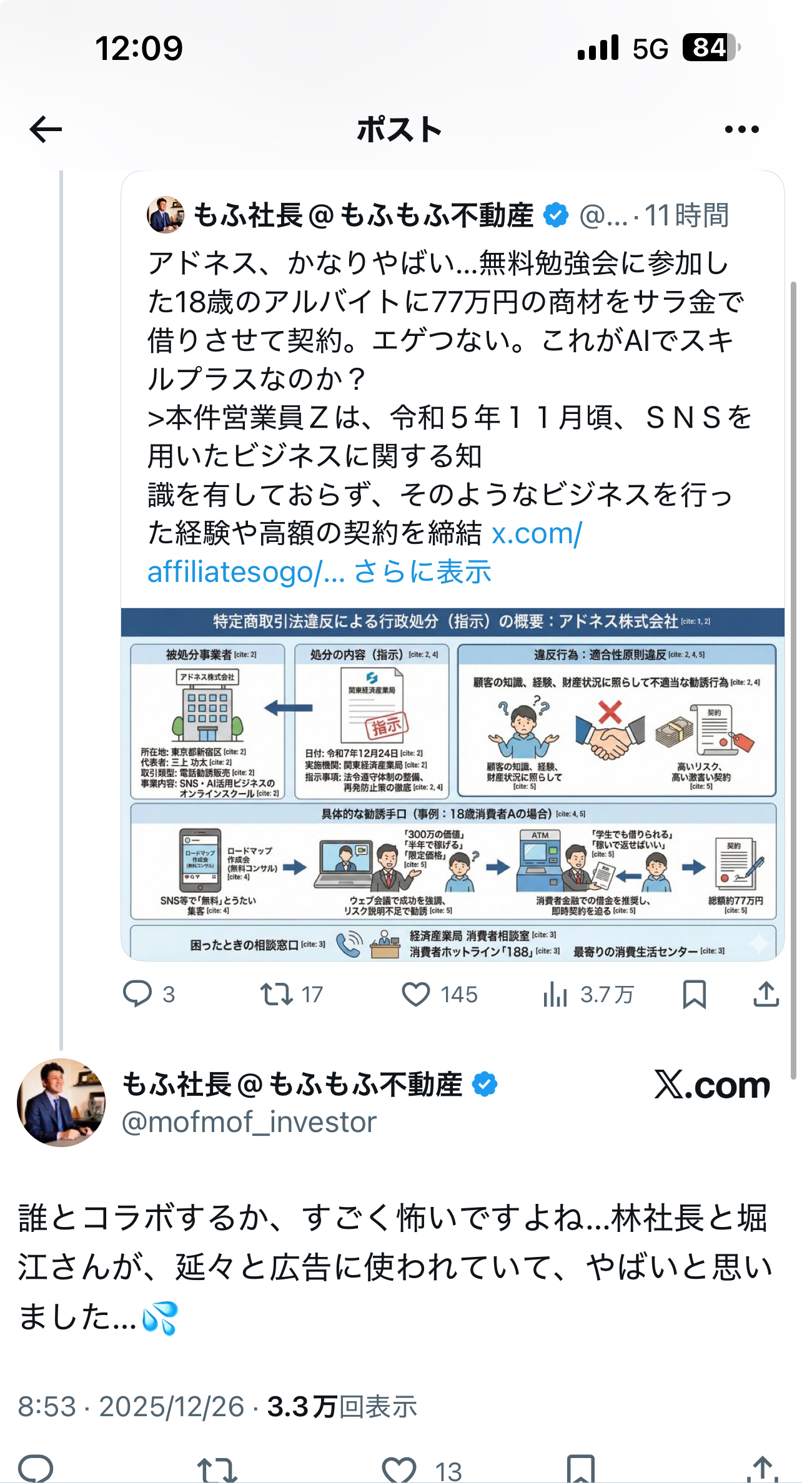Image resolution: width=802 pixels, height=1483 pixels.
Task: Tap the repost icon showing 17
Action: (x=277, y=993)
